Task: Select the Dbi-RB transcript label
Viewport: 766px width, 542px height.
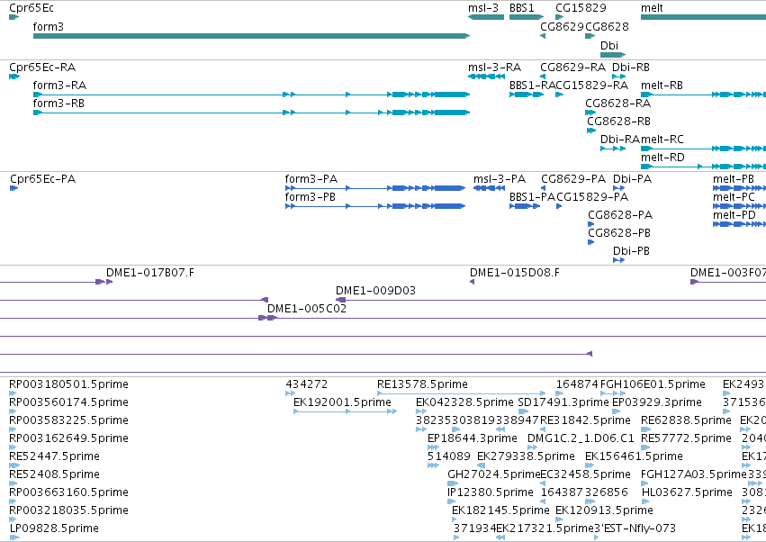Action: pyautogui.click(x=631, y=68)
